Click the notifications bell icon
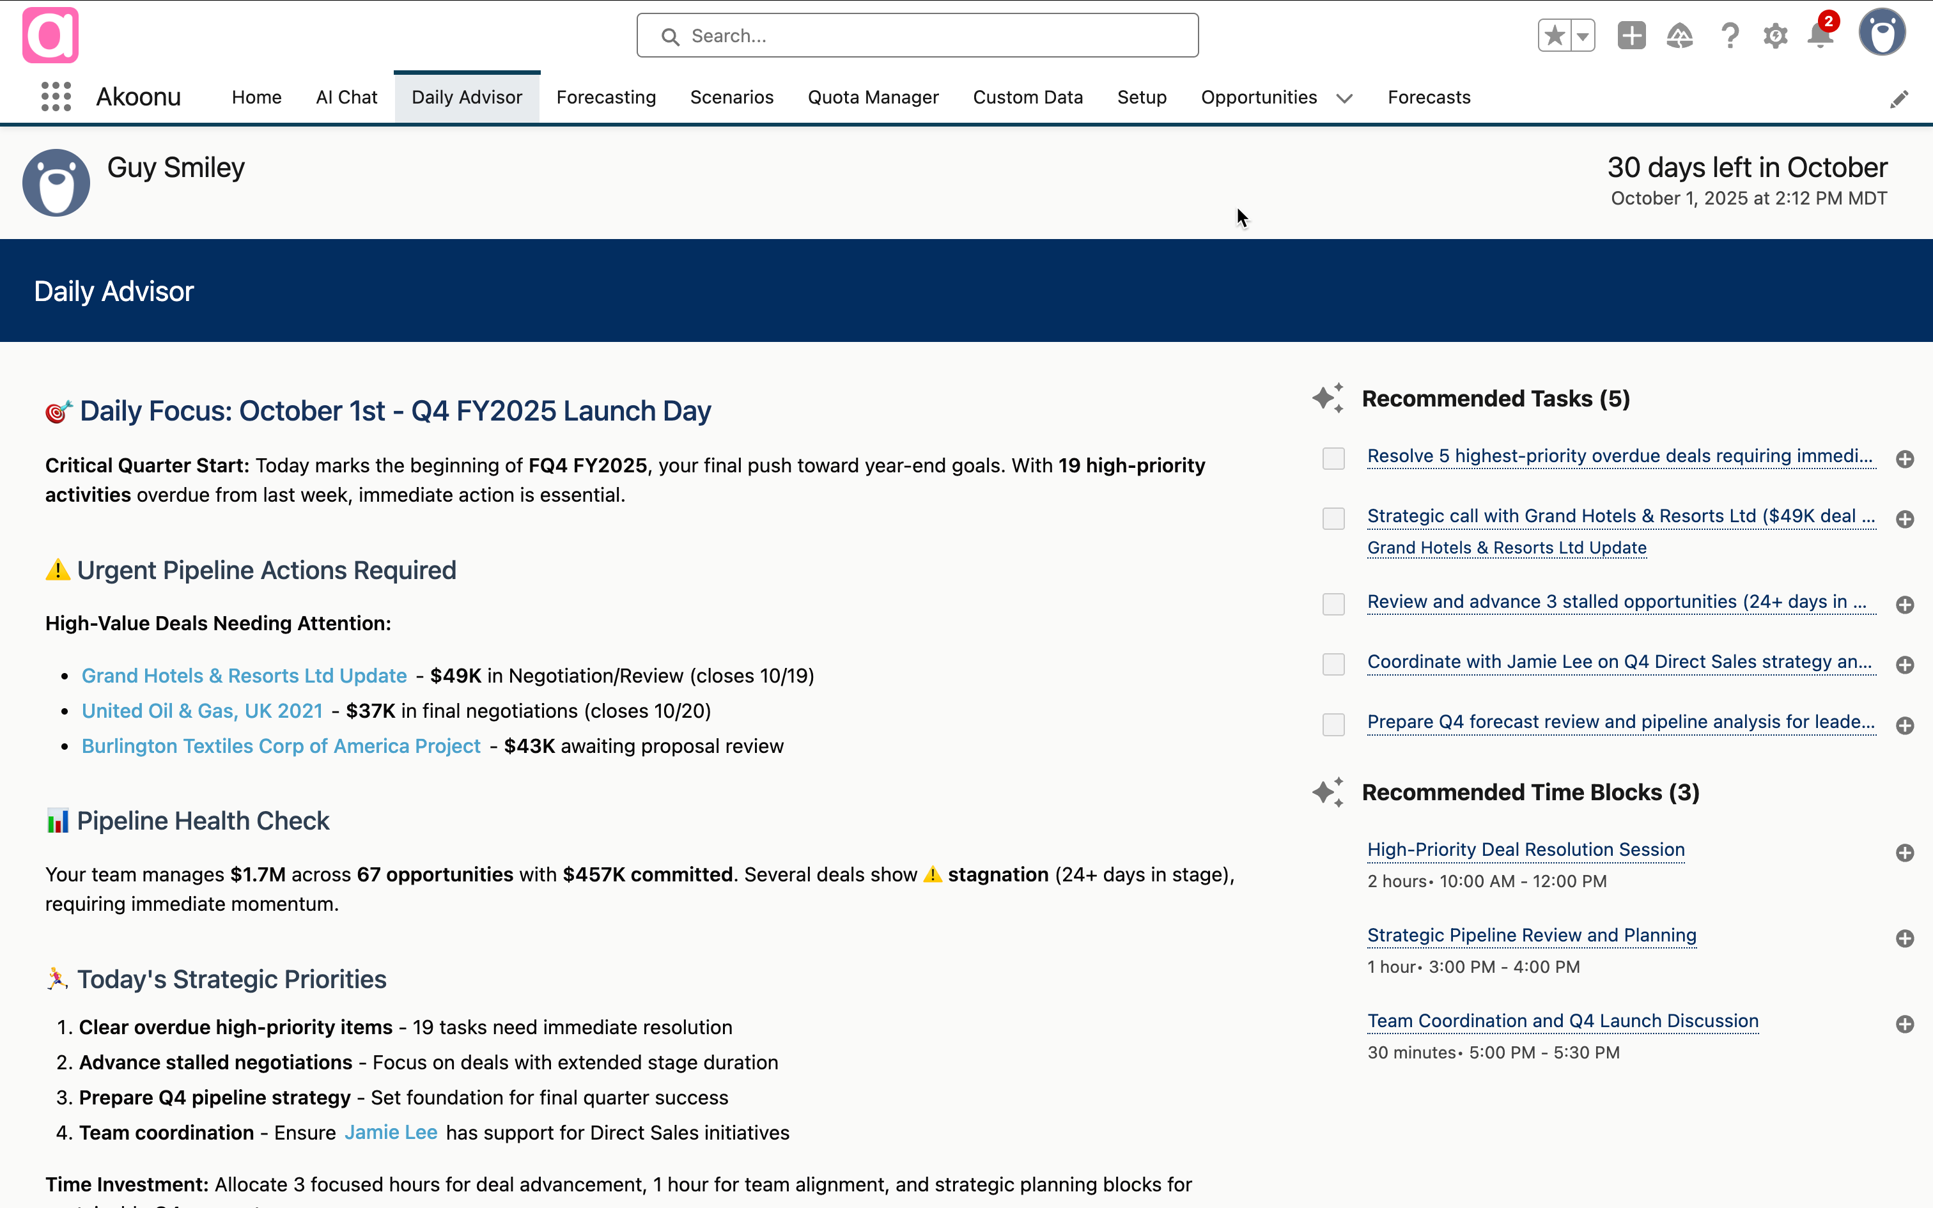The height and width of the screenshot is (1208, 1933). click(x=1820, y=36)
